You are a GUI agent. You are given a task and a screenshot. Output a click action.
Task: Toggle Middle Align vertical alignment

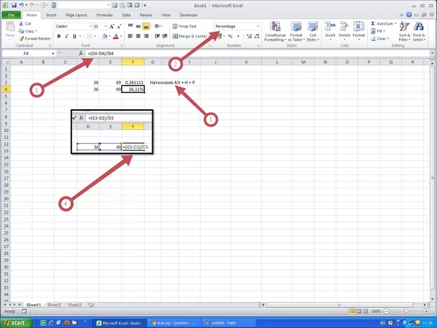pyautogui.click(x=138, y=27)
